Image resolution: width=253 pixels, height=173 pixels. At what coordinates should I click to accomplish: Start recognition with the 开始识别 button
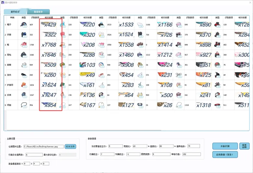click(x=225, y=146)
